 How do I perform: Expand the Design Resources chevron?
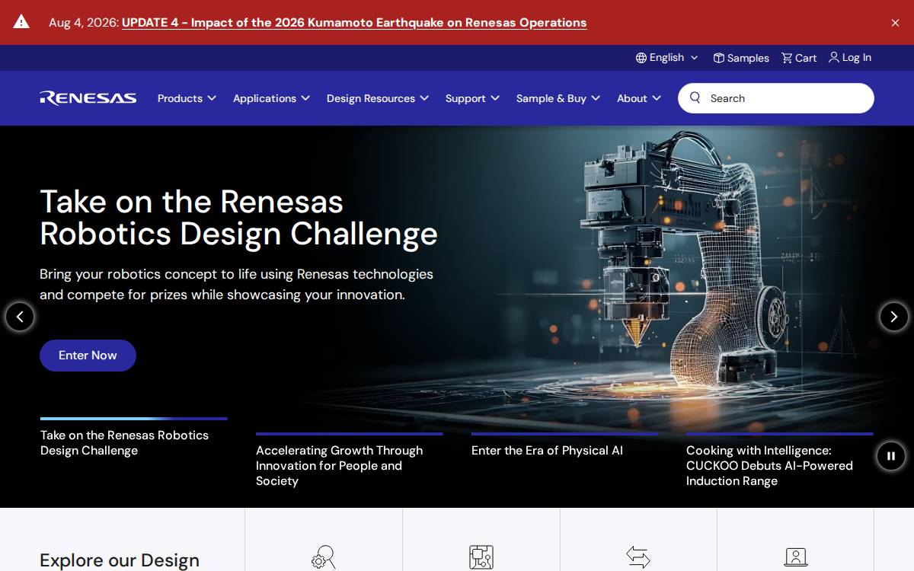click(424, 98)
